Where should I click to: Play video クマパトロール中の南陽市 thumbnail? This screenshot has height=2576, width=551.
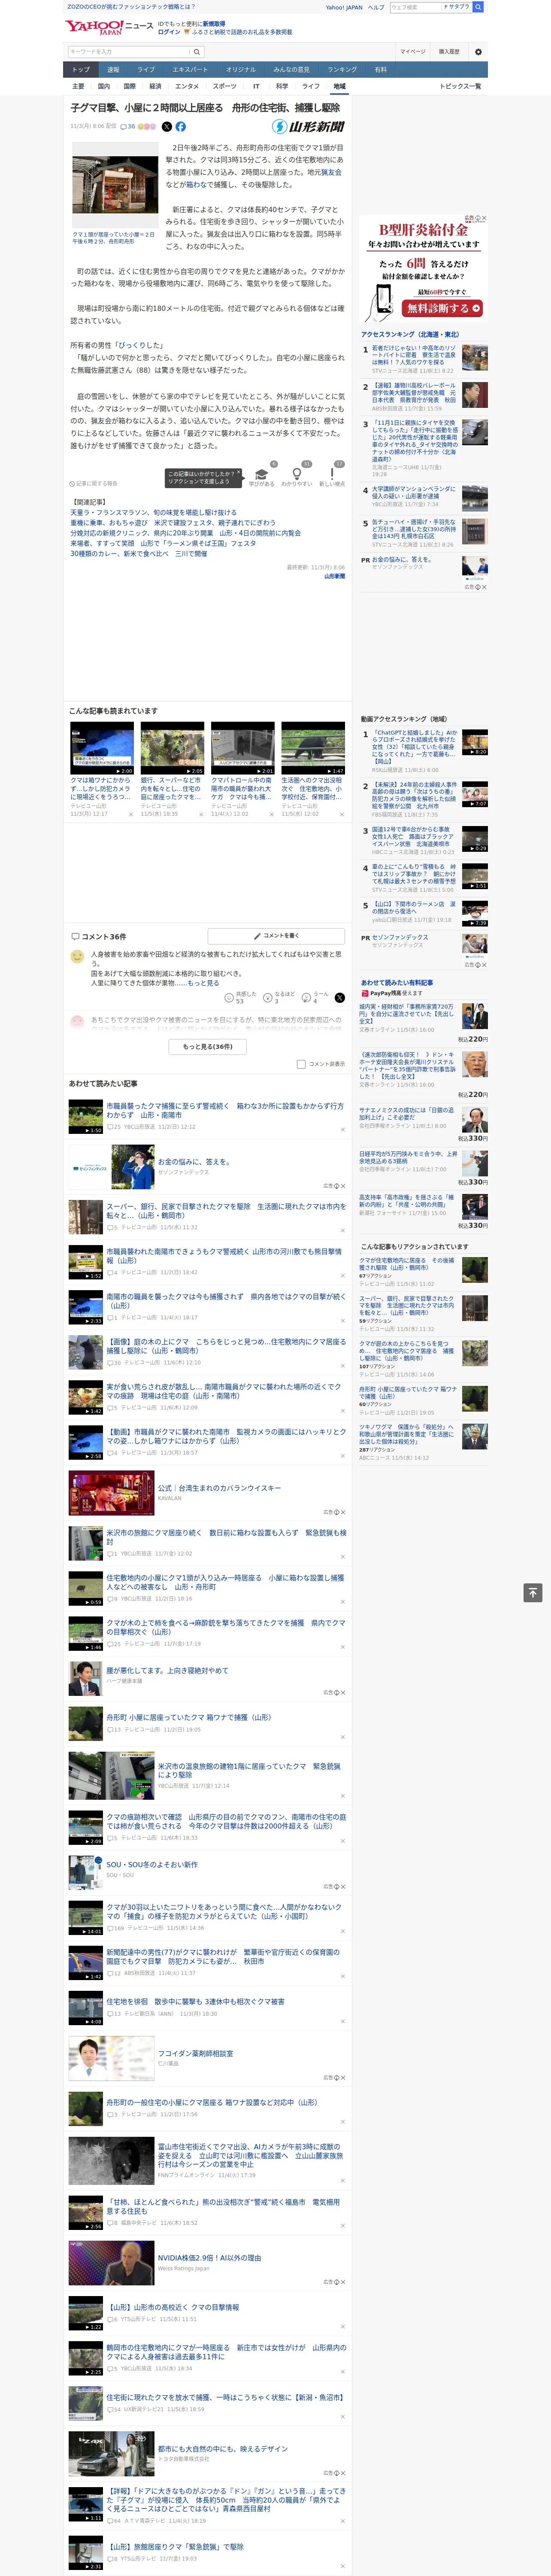(242, 748)
